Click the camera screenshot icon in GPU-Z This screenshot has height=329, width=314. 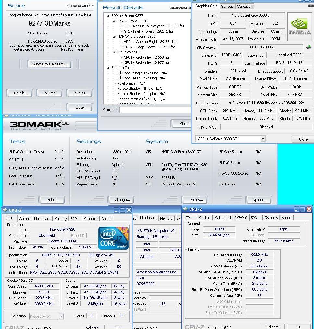[311, 6]
